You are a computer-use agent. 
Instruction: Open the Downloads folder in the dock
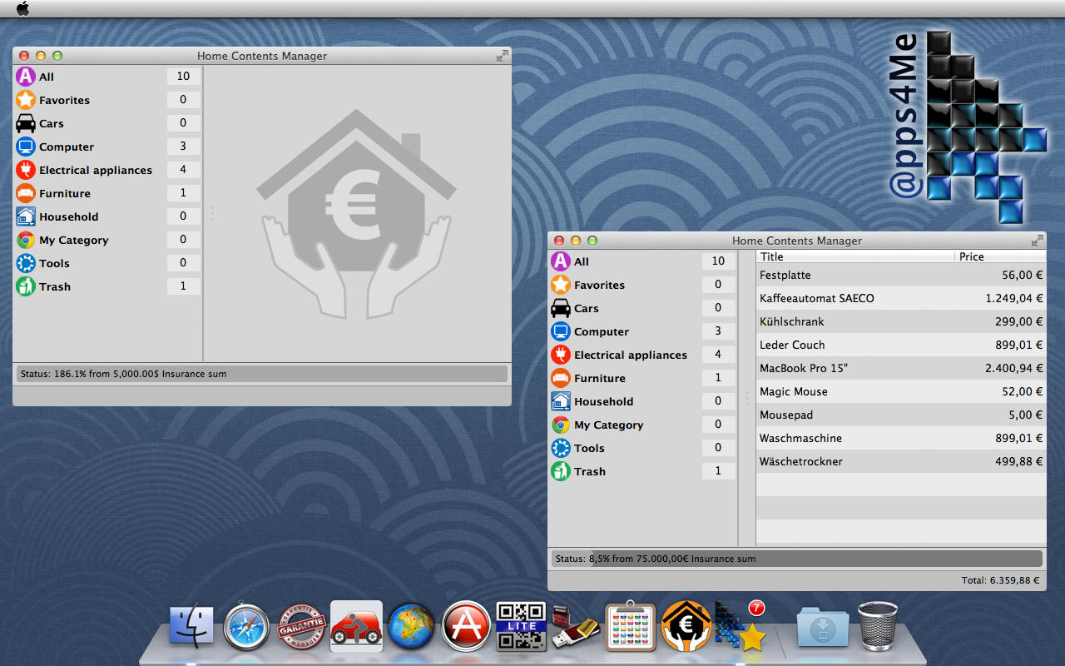click(x=823, y=626)
